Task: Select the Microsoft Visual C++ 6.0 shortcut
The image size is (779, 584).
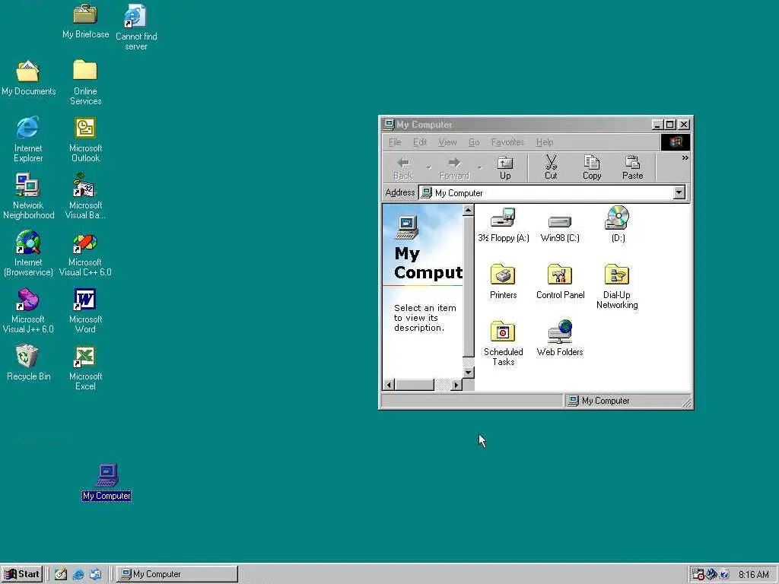Action: (85, 253)
